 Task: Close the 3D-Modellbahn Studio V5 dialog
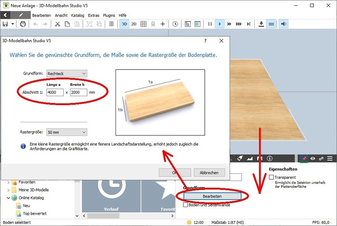[x=222, y=41]
